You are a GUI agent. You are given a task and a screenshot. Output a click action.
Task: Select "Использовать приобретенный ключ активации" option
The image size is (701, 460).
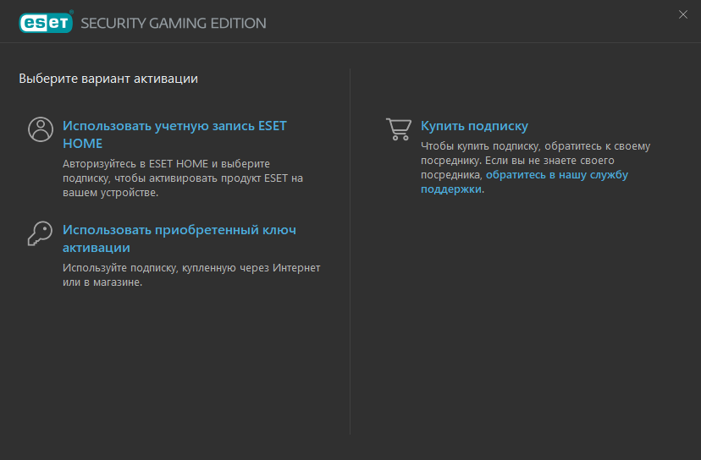[x=179, y=238]
